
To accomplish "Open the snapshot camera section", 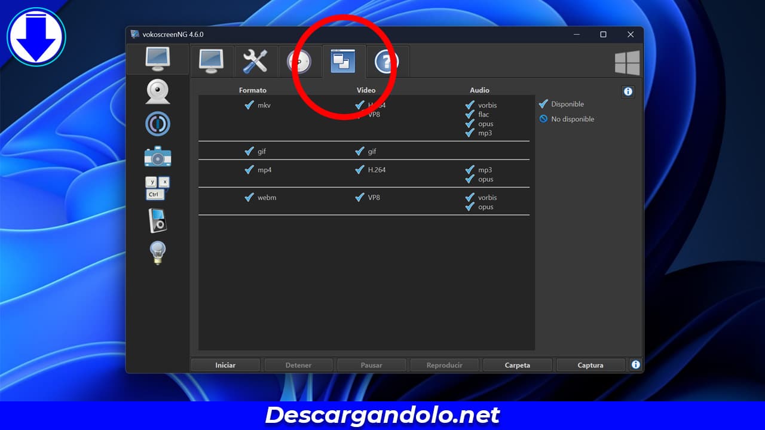I will click(x=158, y=156).
